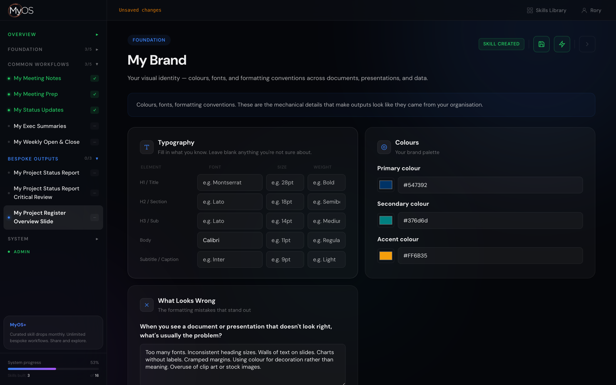Open the secondary colour swatch picker

tap(386, 220)
